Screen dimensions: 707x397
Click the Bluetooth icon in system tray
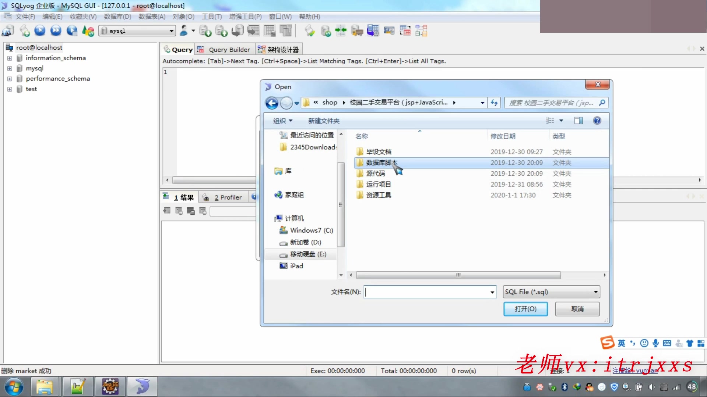(564, 387)
